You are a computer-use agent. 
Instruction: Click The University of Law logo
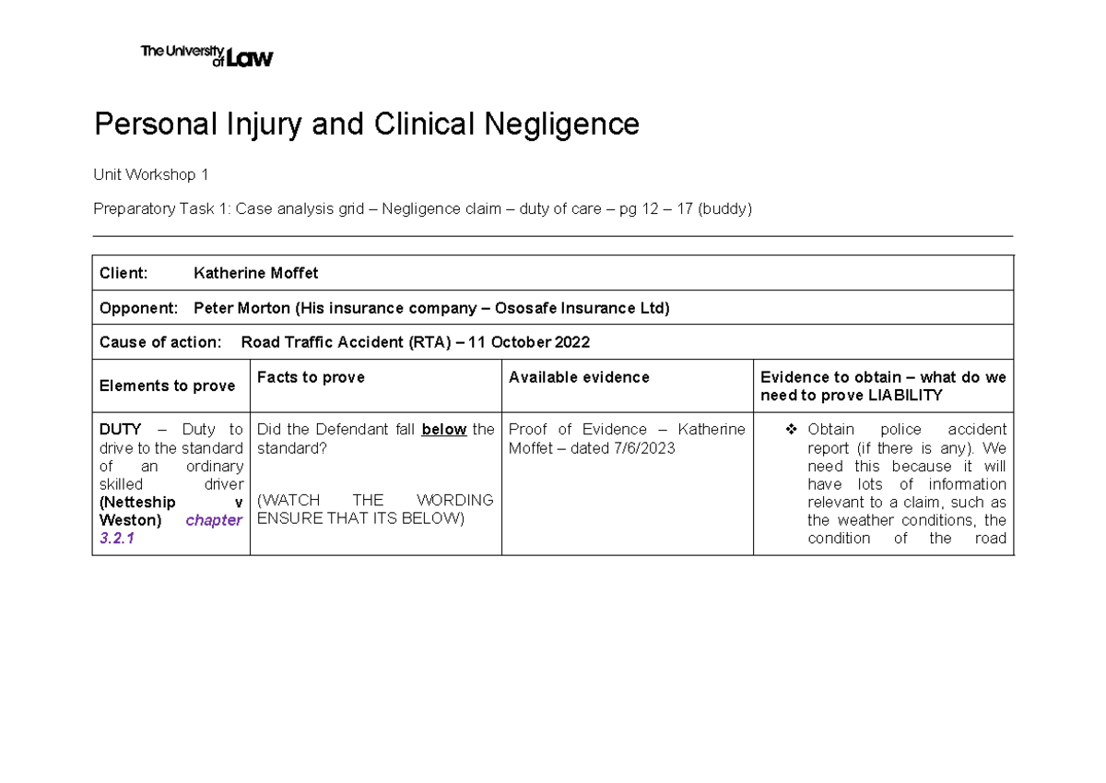pyautogui.click(x=206, y=56)
